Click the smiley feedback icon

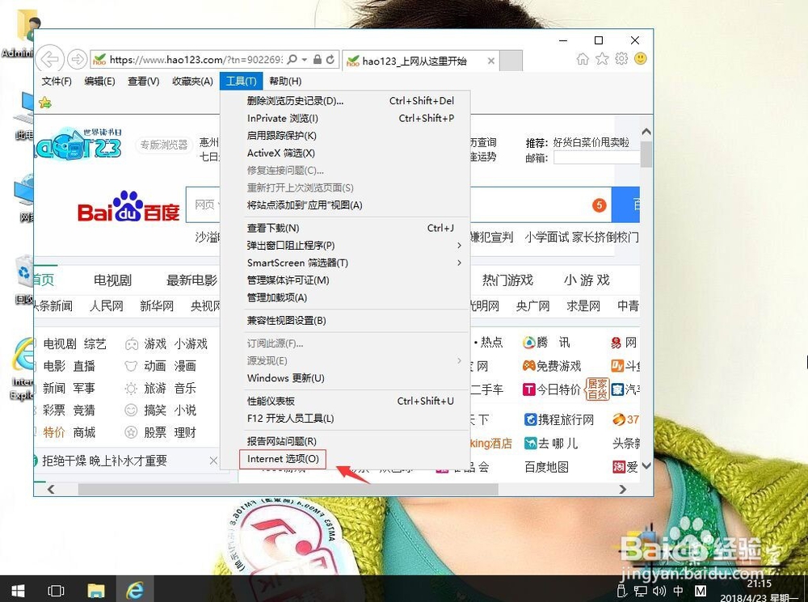641,59
